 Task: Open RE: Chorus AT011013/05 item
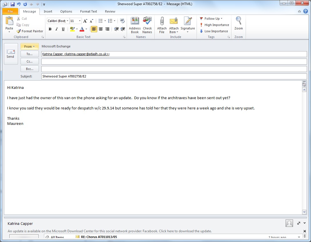click(x=99, y=237)
